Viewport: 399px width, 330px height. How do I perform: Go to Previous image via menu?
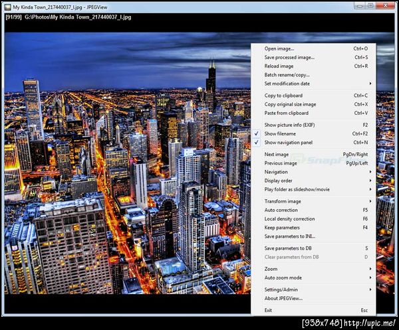(x=313, y=163)
